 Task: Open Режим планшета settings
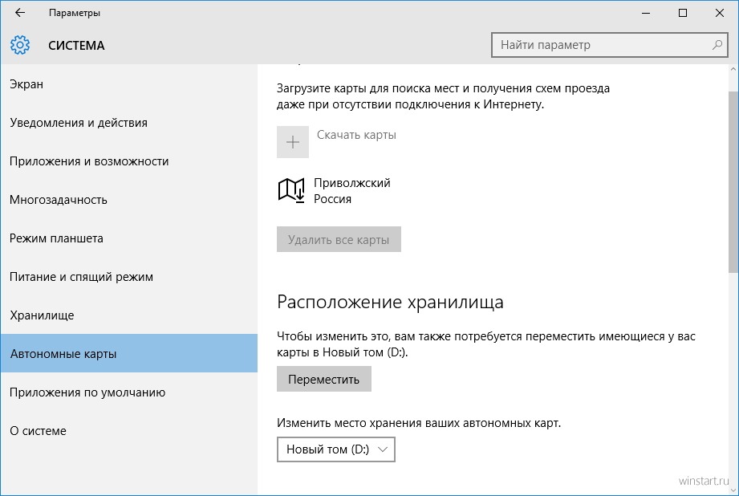point(128,238)
